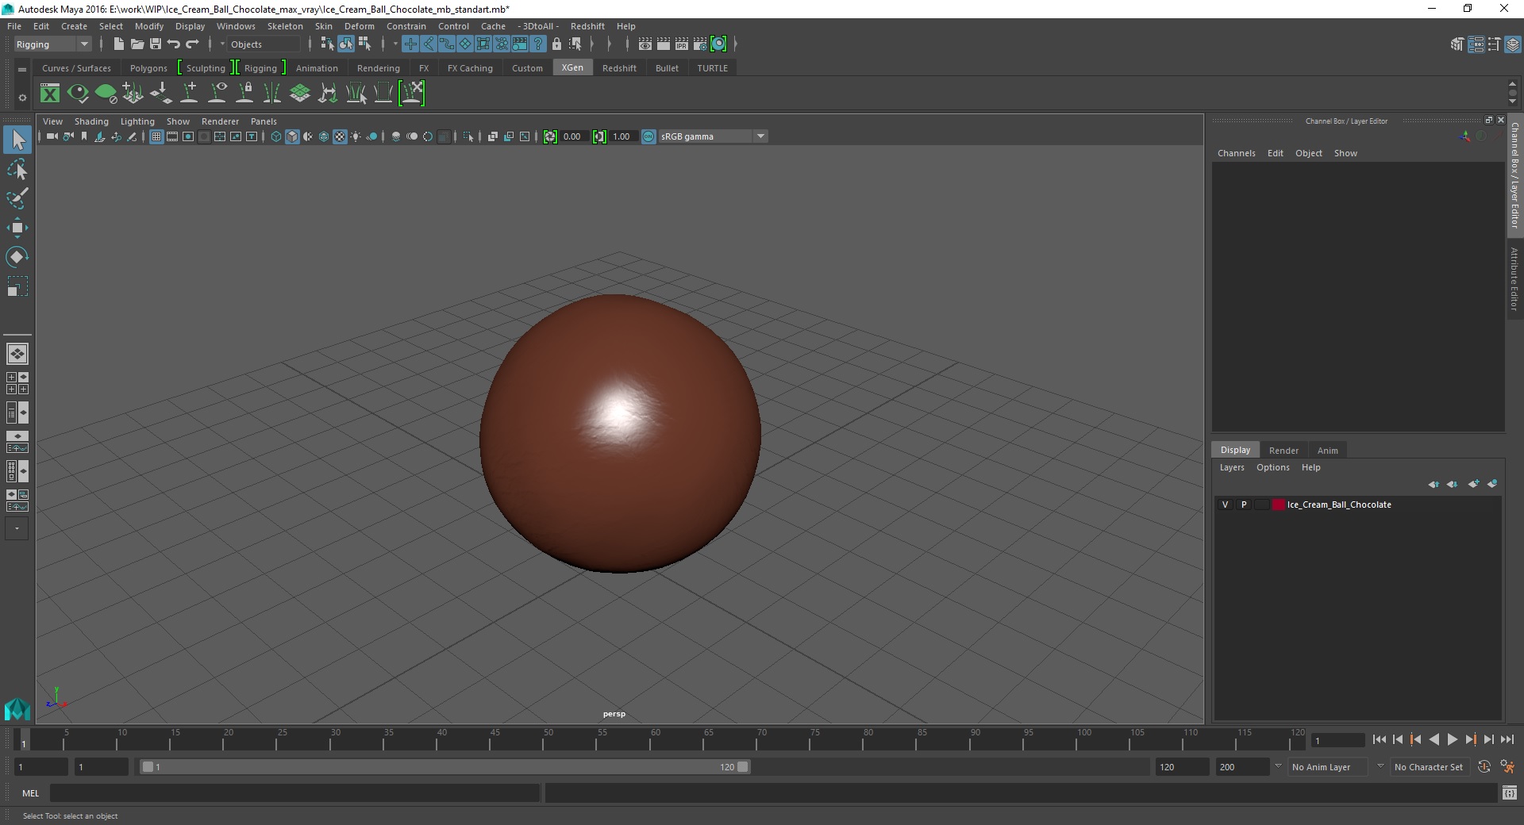Toggle viewport grid display

(156, 136)
